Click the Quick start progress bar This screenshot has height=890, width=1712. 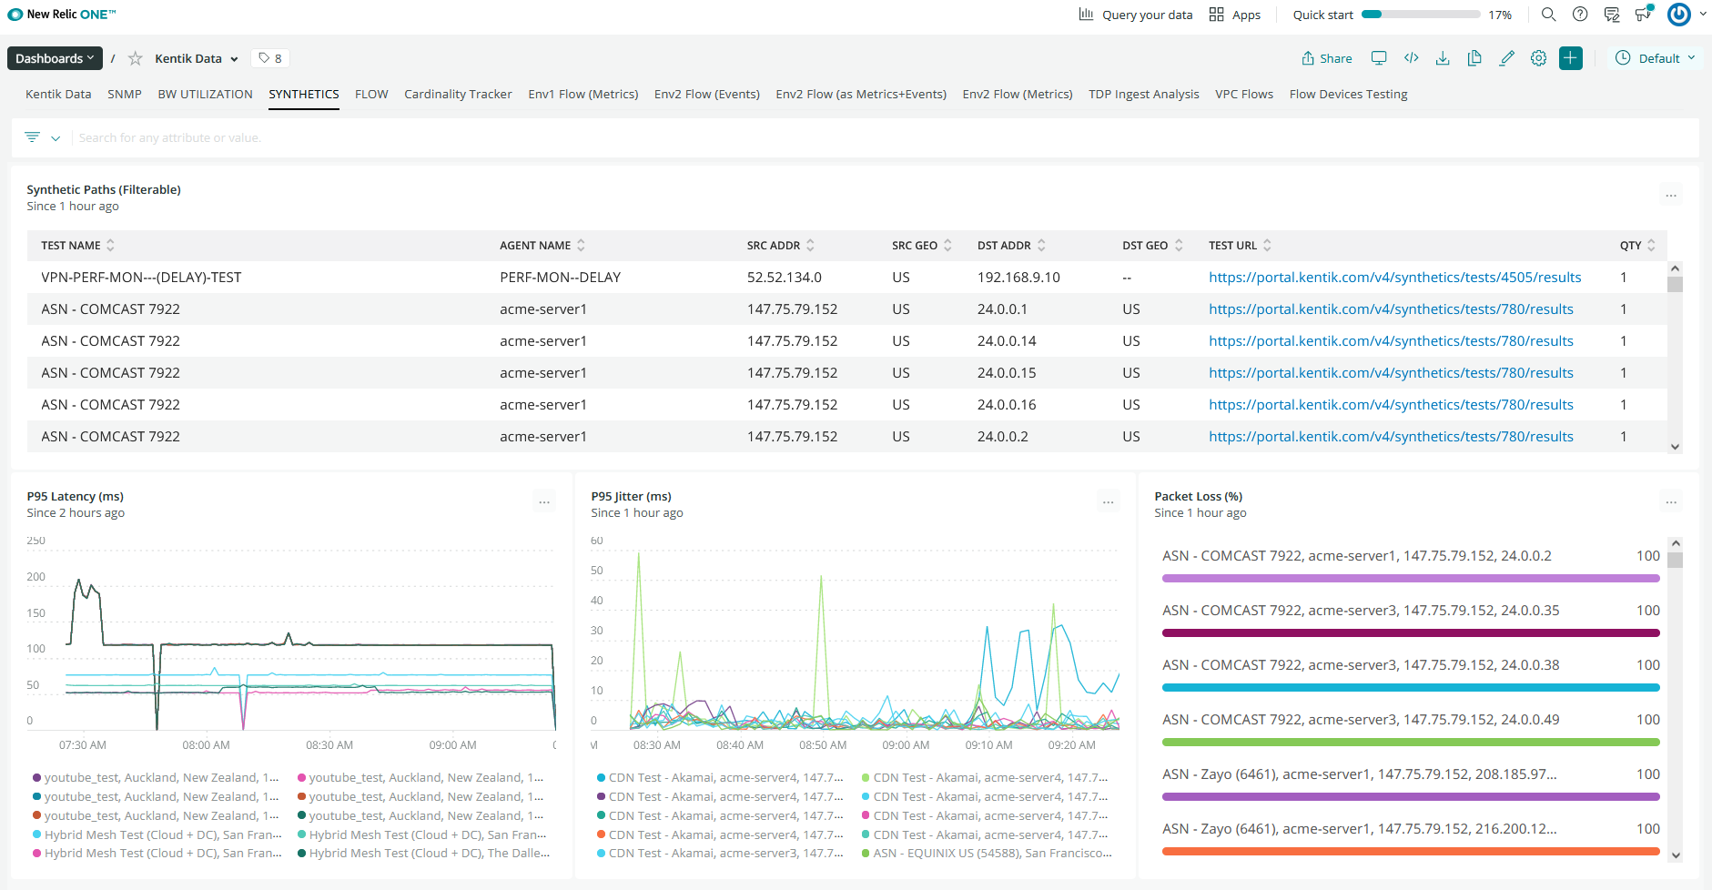(1421, 15)
